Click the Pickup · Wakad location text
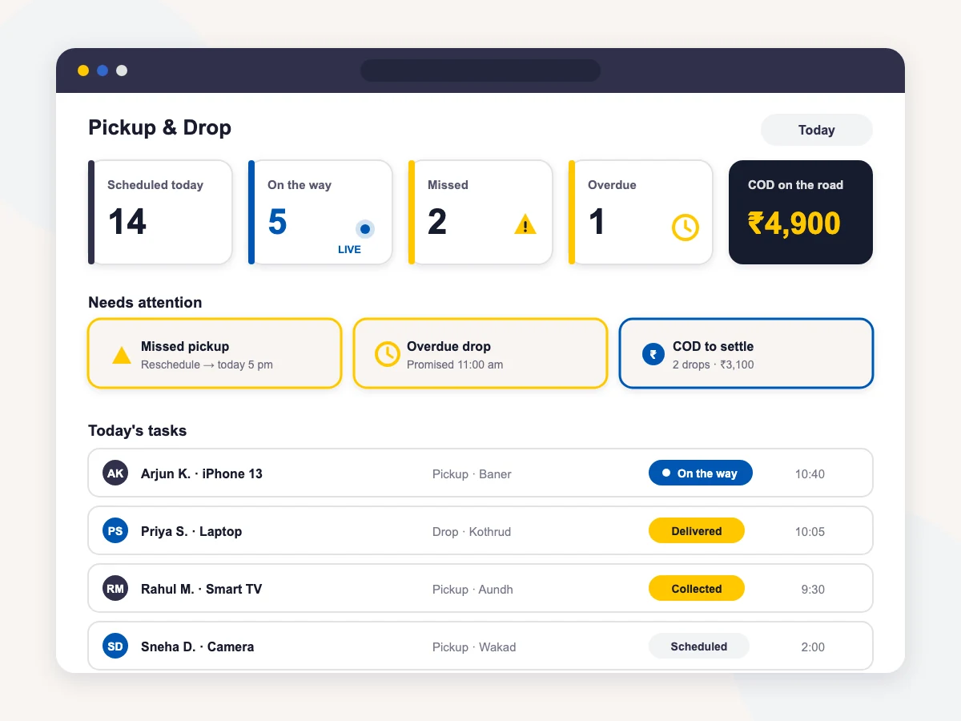 click(x=474, y=647)
